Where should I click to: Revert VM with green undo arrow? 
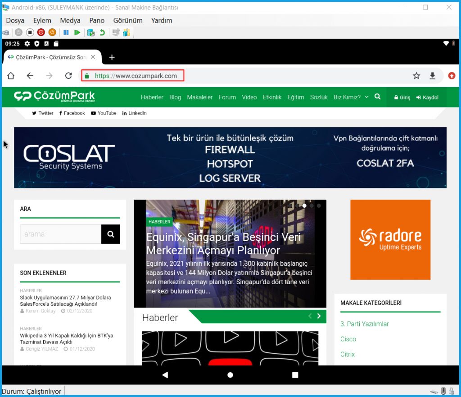(102, 32)
